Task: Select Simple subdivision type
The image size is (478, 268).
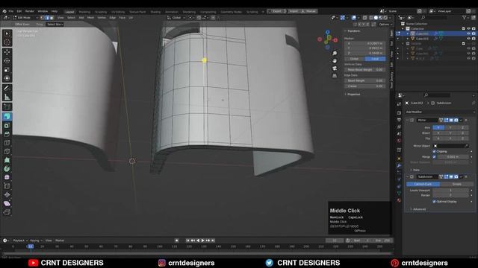Action: point(456,184)
